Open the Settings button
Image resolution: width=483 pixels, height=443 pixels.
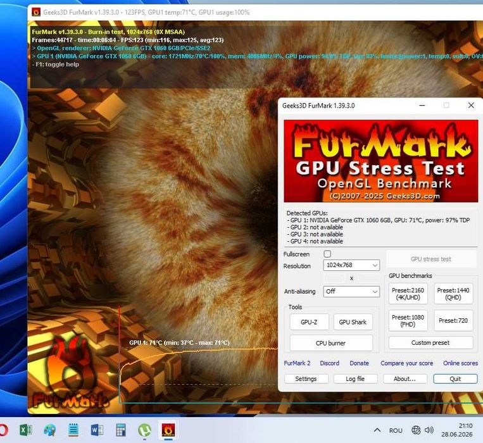coord(306,378)
